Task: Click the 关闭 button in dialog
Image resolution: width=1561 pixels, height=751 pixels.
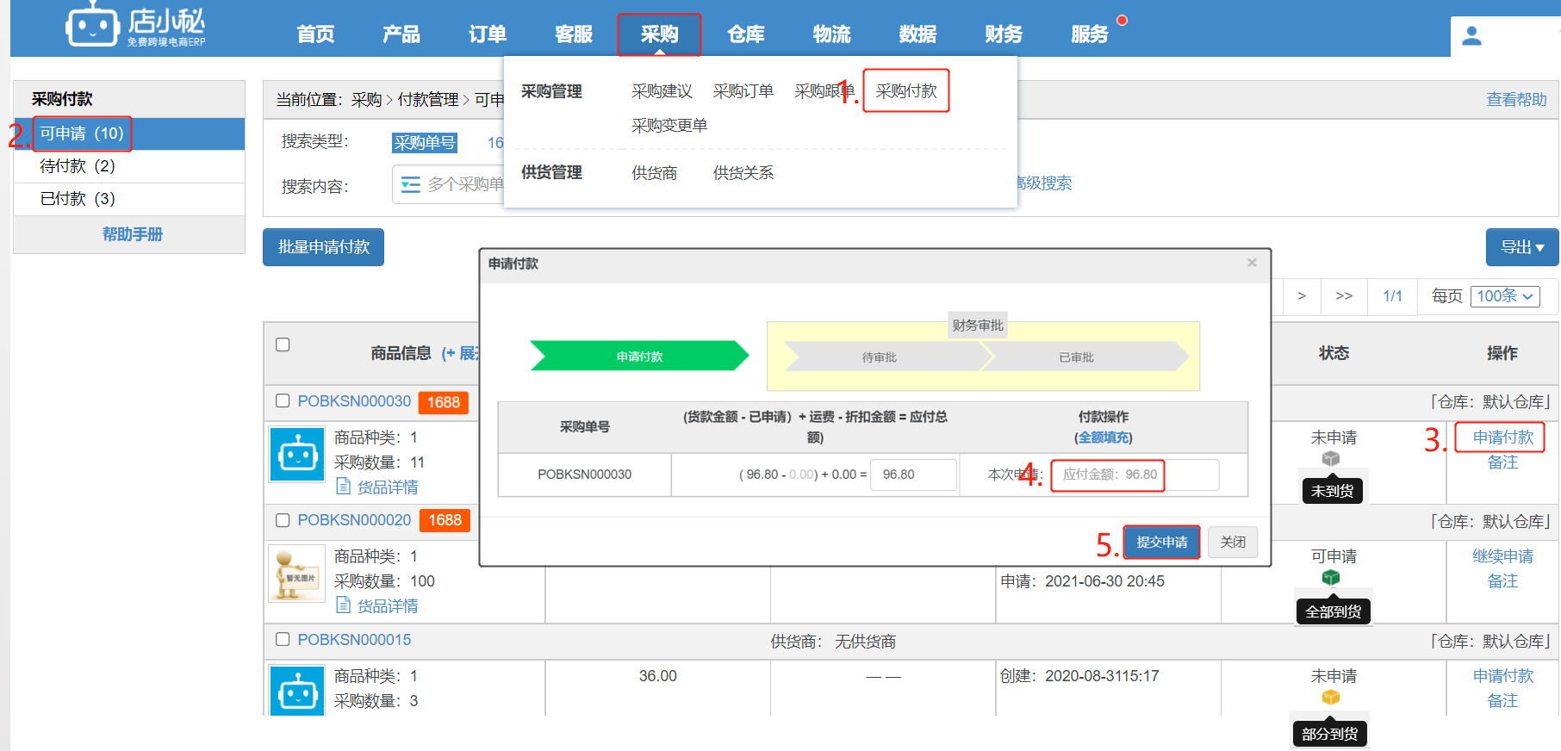Action: point(1233,542)
